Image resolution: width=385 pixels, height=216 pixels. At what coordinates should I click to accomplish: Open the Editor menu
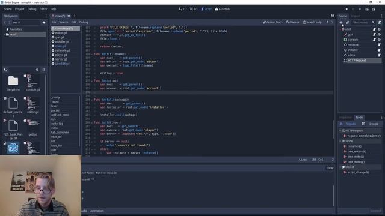[x=43, y=9]
